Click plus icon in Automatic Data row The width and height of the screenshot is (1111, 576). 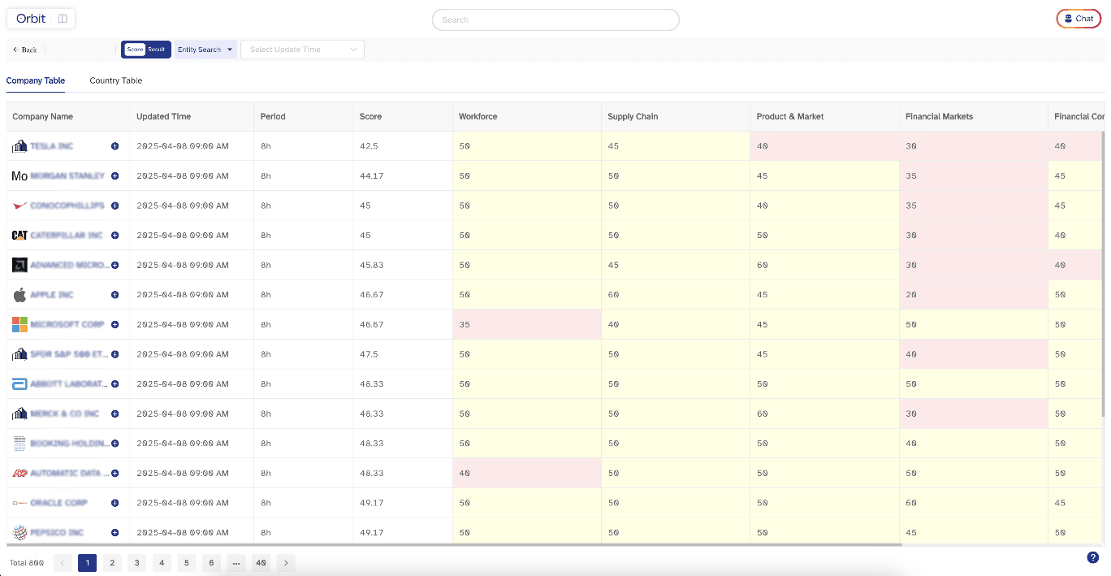click(x=115, y=473)
